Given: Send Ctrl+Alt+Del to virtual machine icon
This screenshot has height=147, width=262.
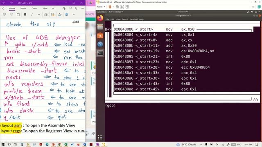Looking at the screenshot, I should pos(117,7).
